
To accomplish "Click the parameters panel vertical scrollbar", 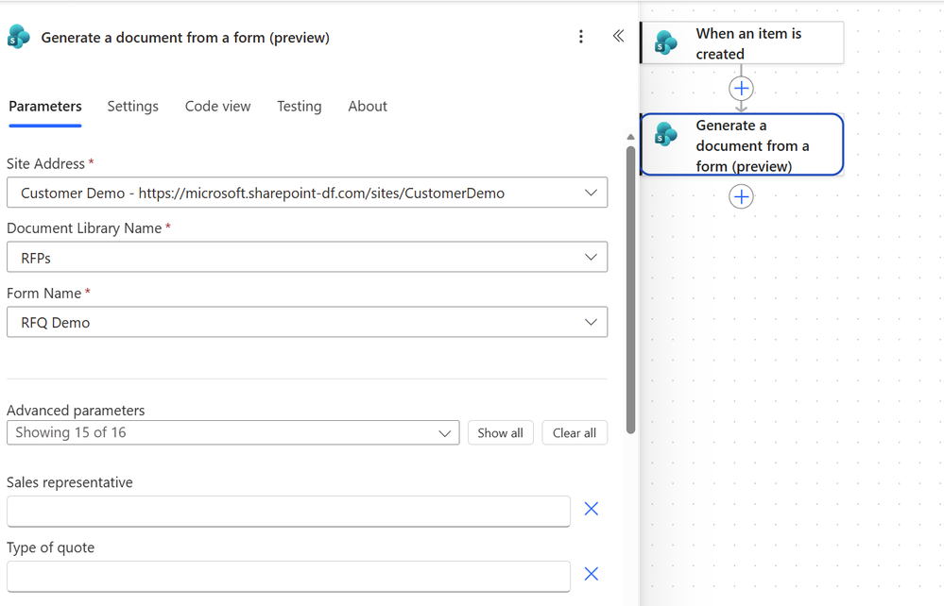I will (x=630, y=289).
